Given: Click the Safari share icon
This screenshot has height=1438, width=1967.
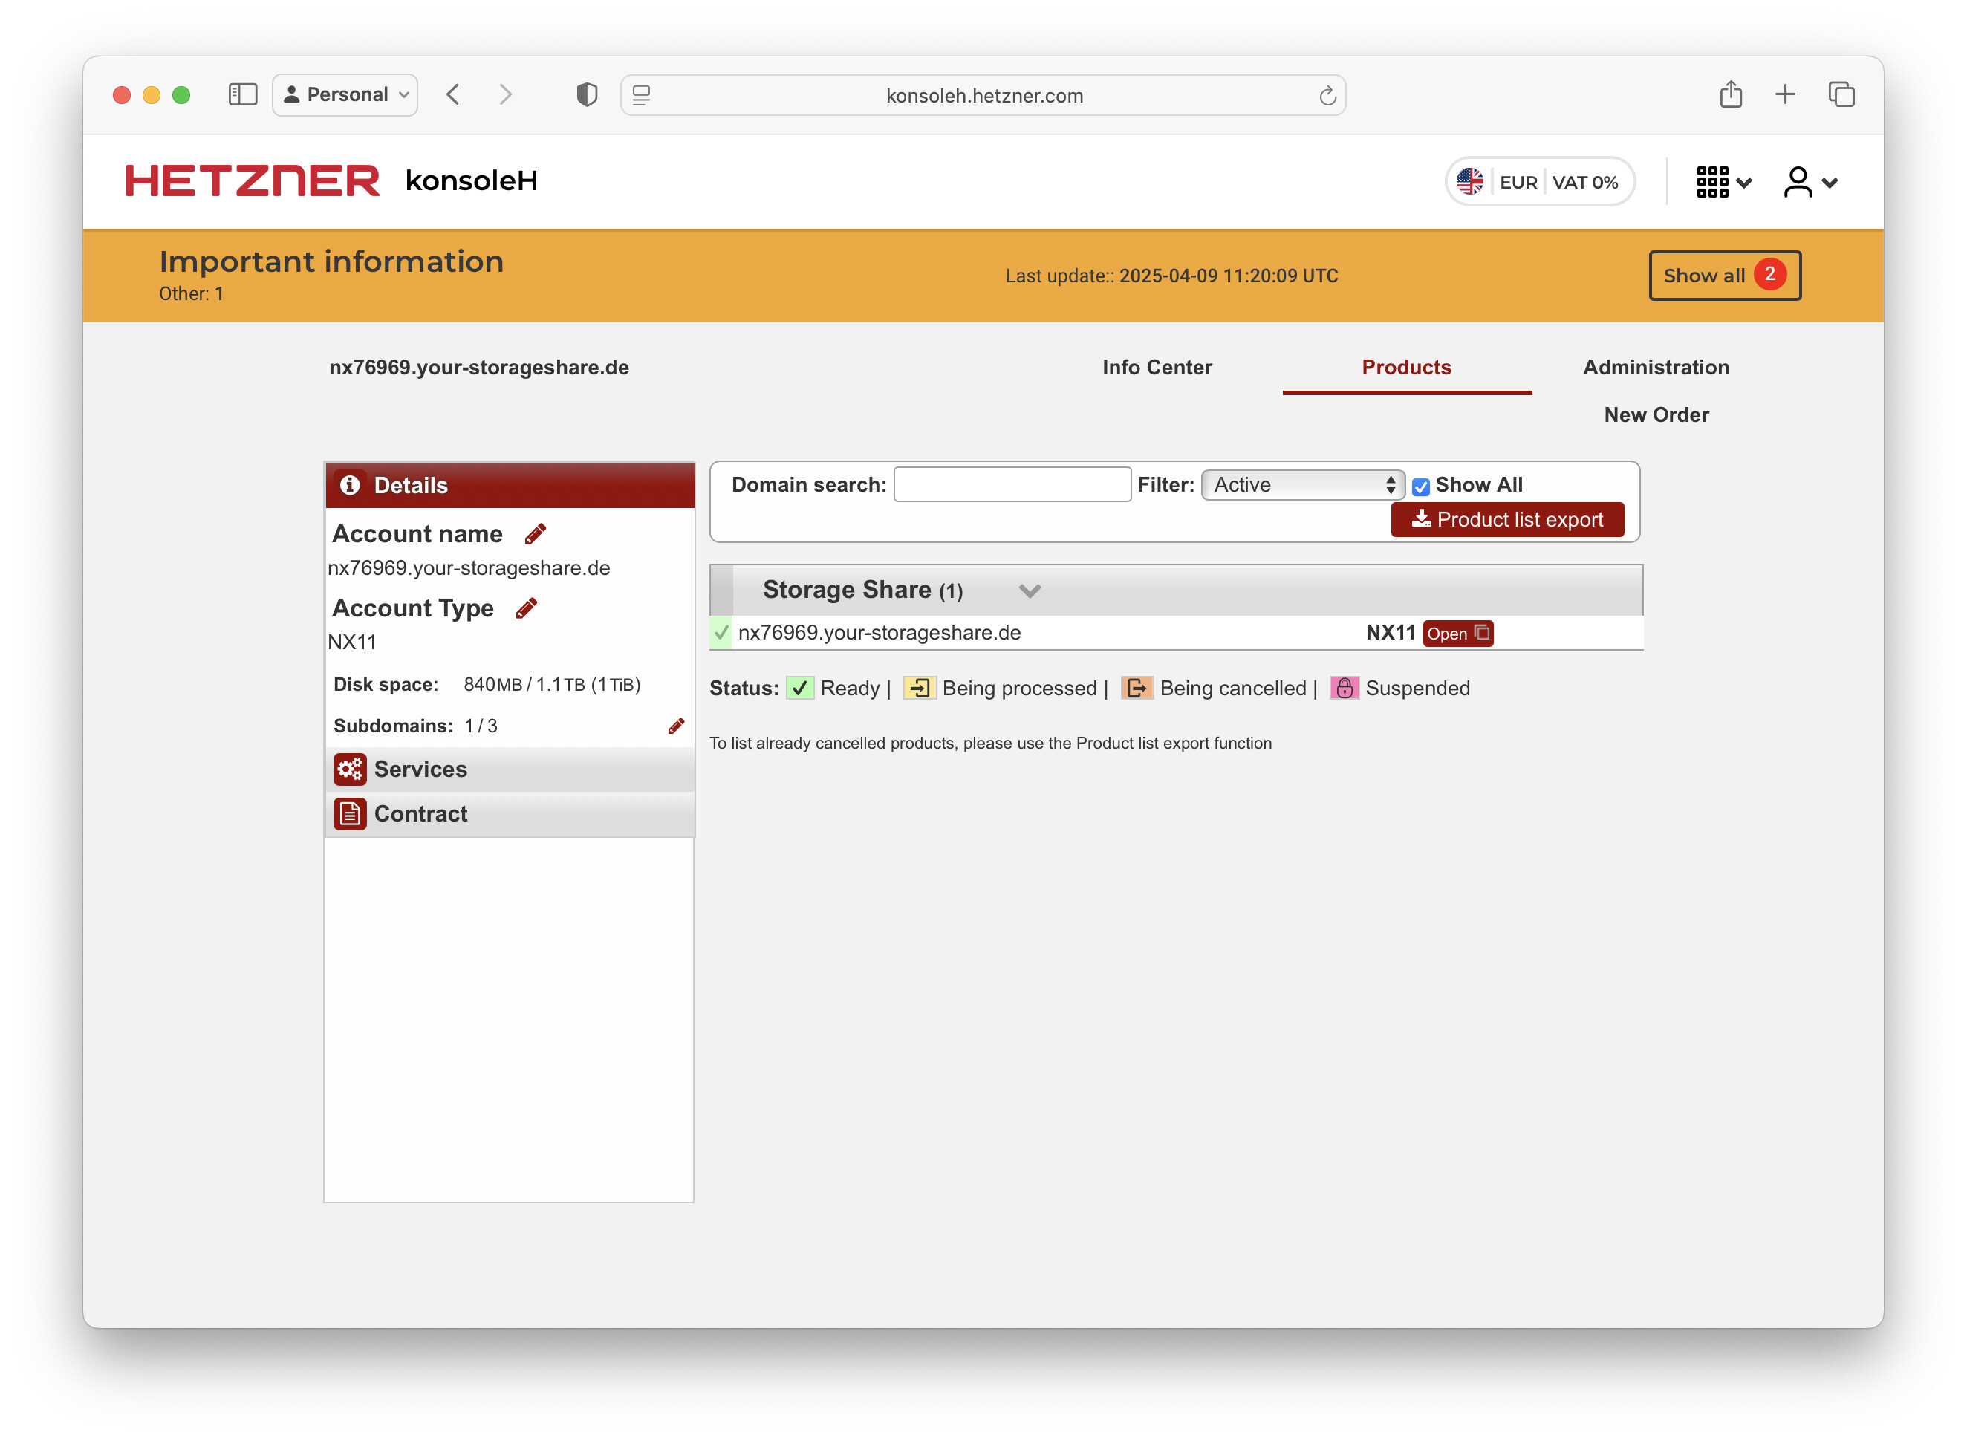Looking at the screenshot, I should point(1730,93).
